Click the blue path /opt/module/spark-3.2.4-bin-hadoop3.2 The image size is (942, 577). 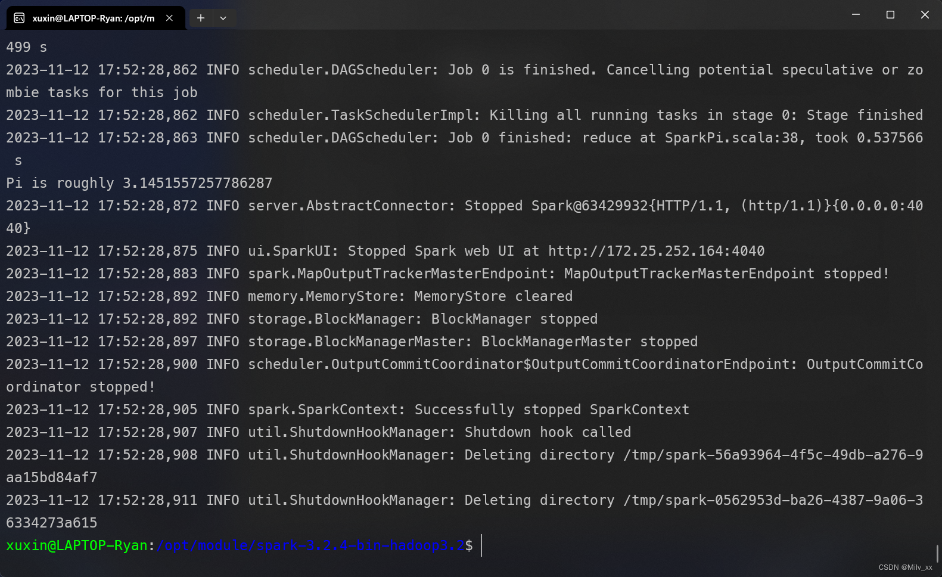click(310, 545)
